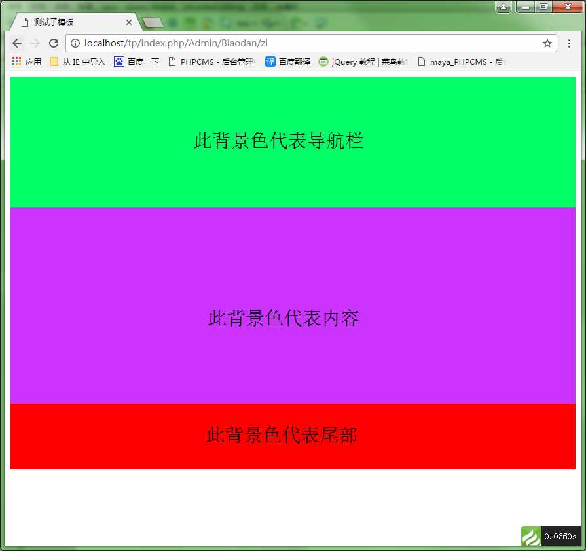The height and width of the screenshot is (551, 586).
Task: Open the 从 IE 中导入 bookmark folder
Action: tap(78, 62)
